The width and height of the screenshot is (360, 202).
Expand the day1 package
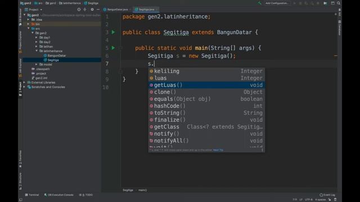coord(36,38)
